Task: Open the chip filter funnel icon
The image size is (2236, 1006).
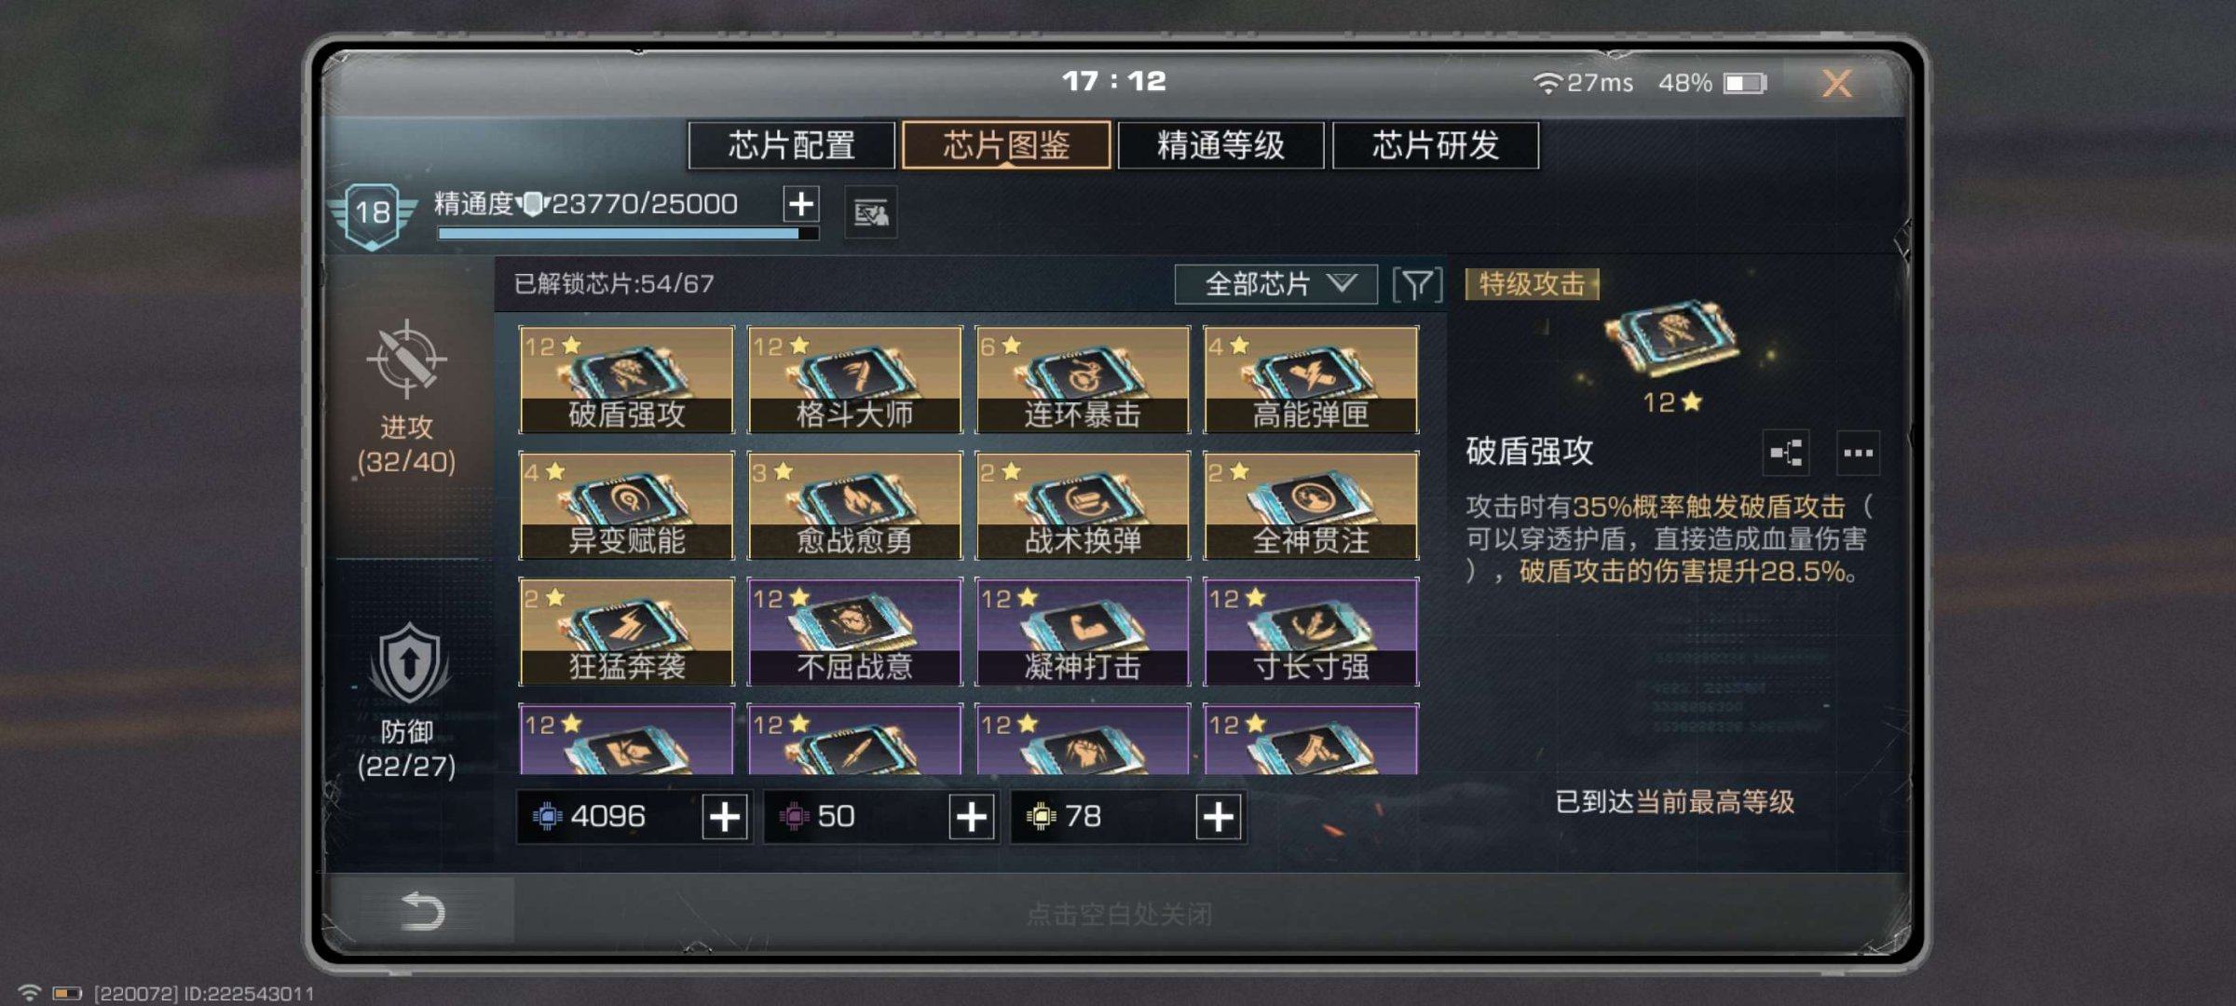Action: click(1417, 284)
